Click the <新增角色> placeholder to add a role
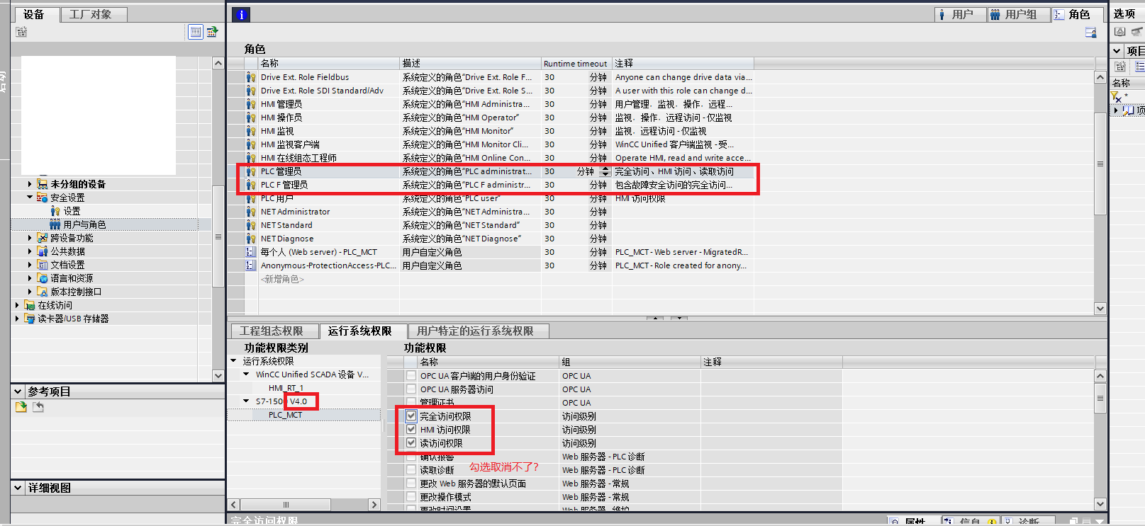The image size is (1145, 526). (x=282, y=280)
